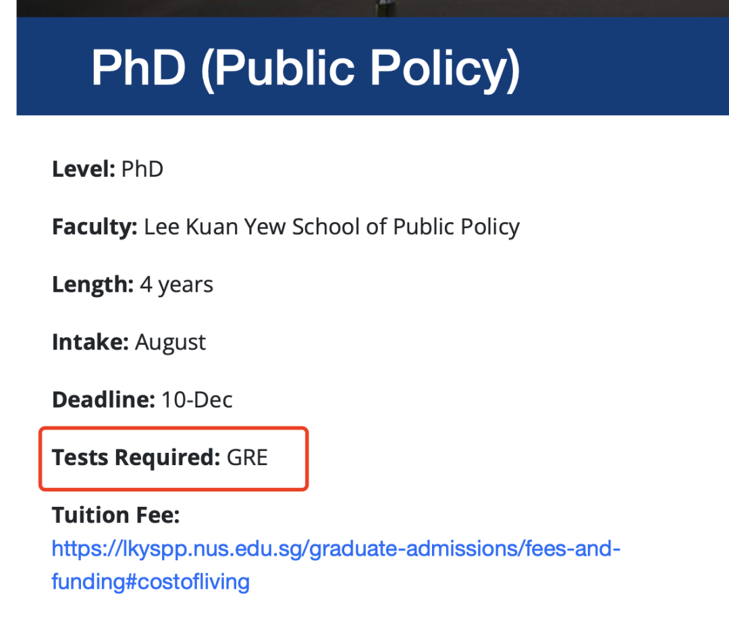The image size is (729, 621).
Task: Select Lee Kuan Yew School of Public Policy text
Action: (331, 227)
